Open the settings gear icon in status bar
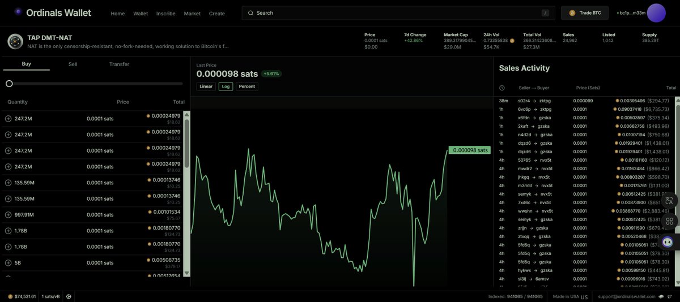The width and height of the screenshot is (680, 302). [x=69, y=296]
